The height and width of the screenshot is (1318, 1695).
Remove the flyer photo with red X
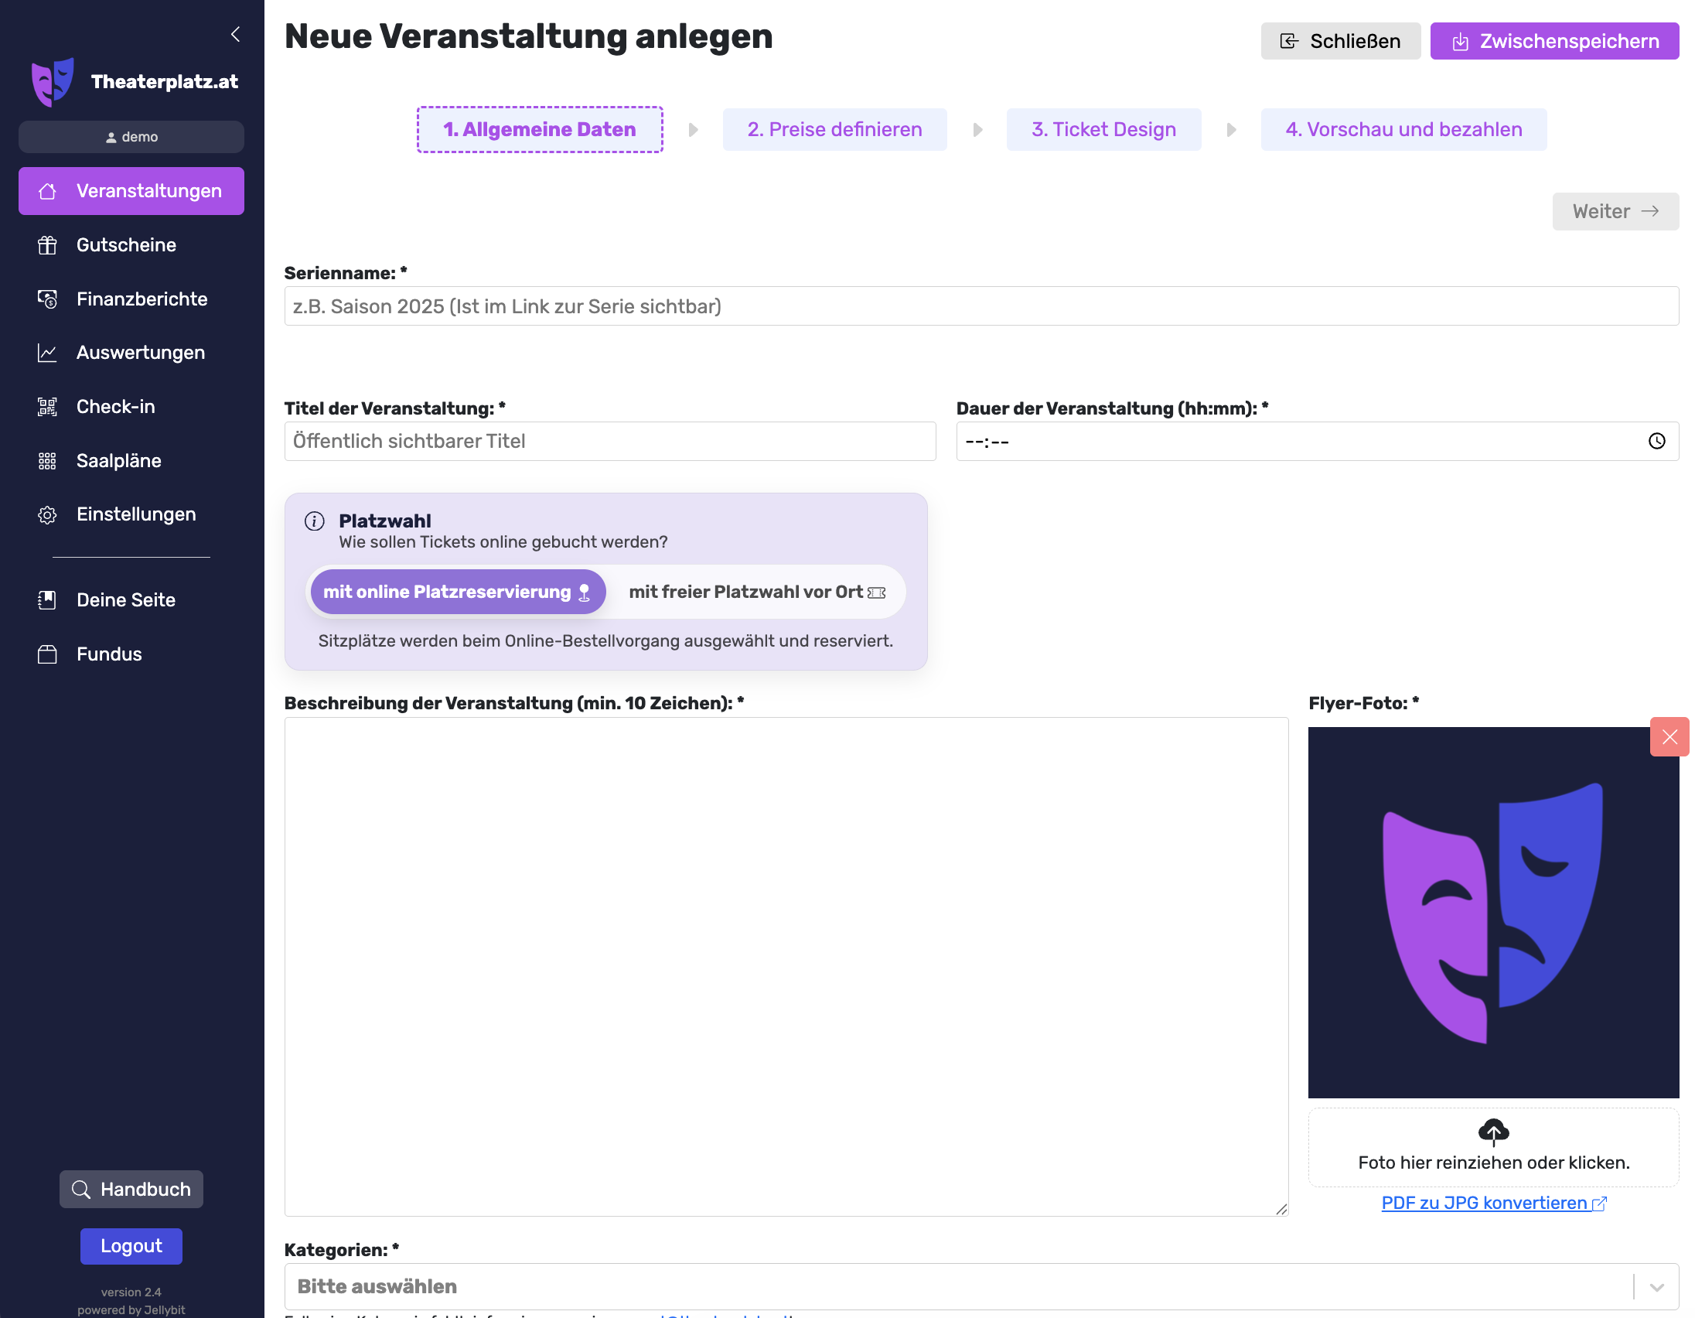pyautogui.click(x=1669, y=736)
